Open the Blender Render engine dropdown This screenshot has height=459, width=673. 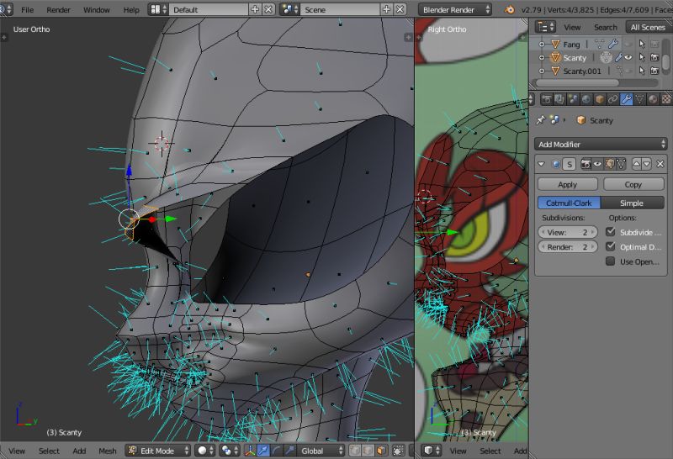(455, 9)
